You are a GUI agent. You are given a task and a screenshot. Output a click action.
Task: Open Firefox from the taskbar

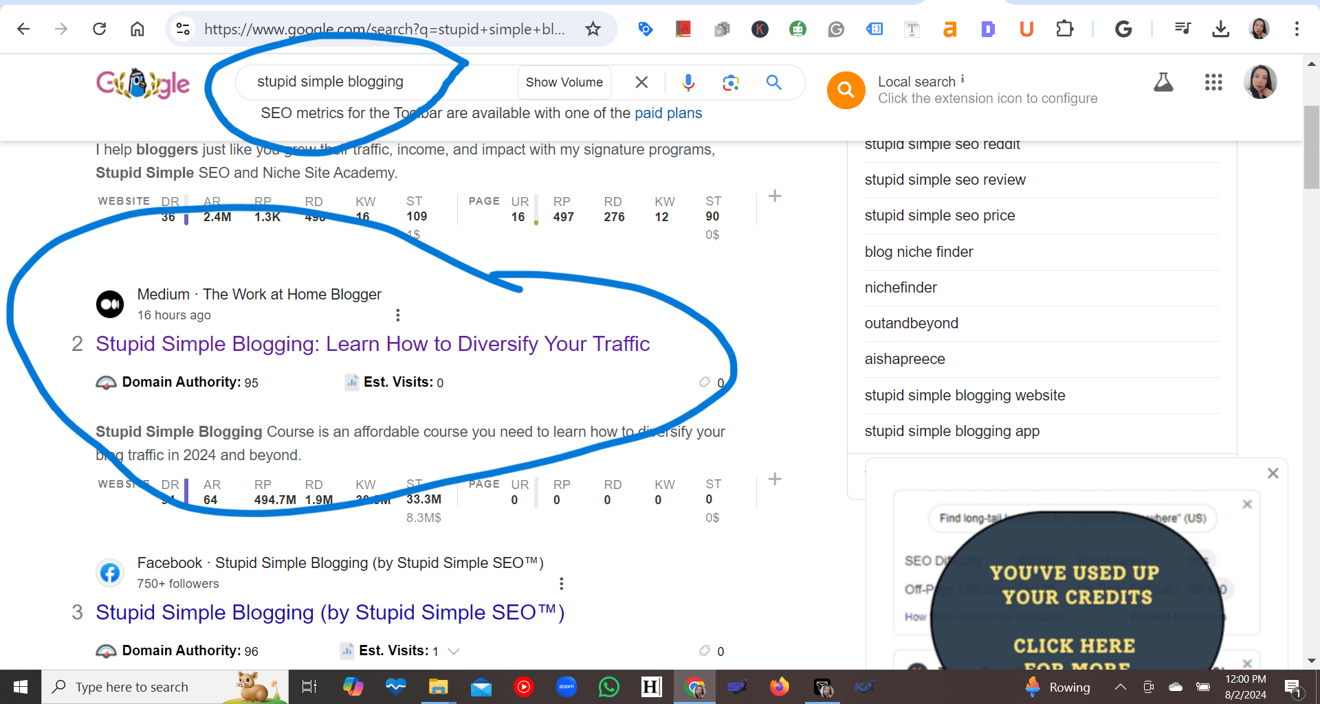[x=780, y=687]
